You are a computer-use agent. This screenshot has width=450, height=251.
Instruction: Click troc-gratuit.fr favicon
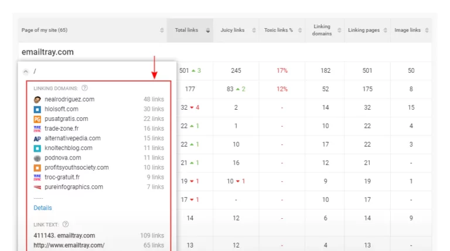tap(37, 178)
